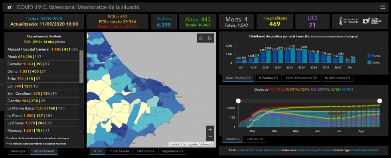The width and height of the screenshot is (391, 158).
Task: Switch to the Departaments list tab below the left panel
Action: coord(43,151)
